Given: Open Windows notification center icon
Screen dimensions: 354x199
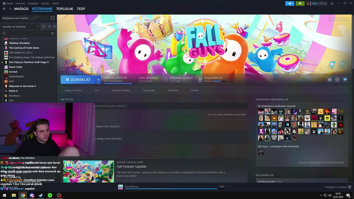Looking at the screenshot, I should [348, 195].
